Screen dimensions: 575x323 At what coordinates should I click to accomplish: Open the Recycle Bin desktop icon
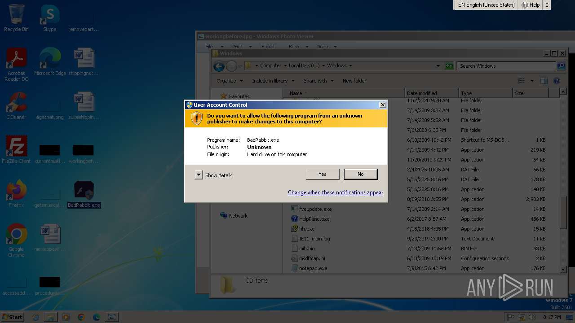[x=16, y=18]
